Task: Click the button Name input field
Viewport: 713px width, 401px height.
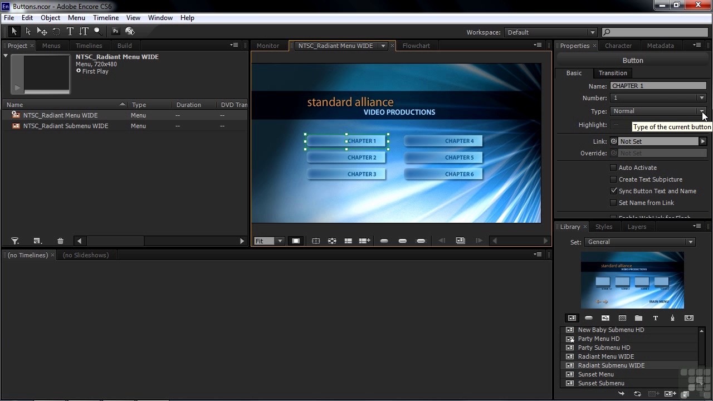Action: pos(658,86)
